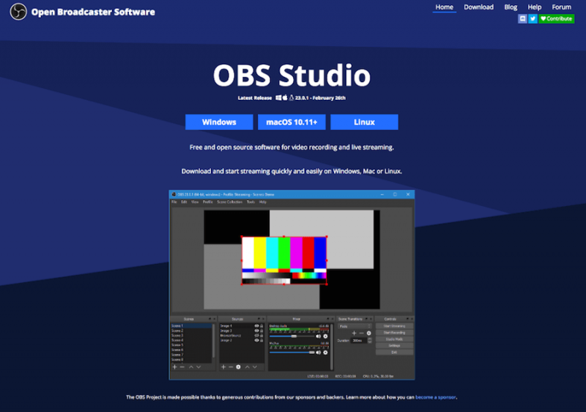Open File menu in OBS screenshot
This screenshot has height=412, width=586.
tap(174, 202)
